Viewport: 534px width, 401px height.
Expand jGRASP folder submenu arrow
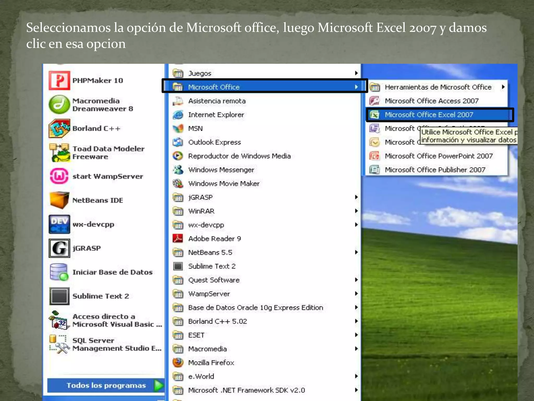[x=356, y=197]
